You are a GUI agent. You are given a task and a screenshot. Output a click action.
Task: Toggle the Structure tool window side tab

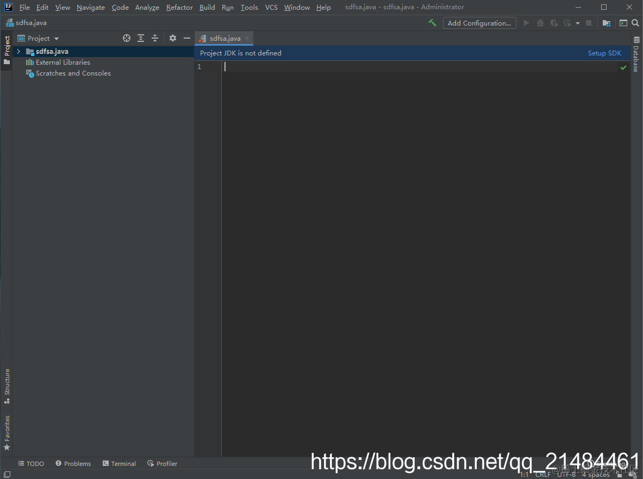7,386
